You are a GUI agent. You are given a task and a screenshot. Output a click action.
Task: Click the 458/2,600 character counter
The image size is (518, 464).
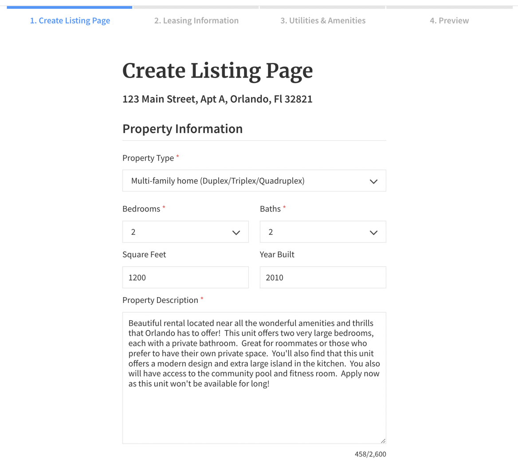[370, 454]
